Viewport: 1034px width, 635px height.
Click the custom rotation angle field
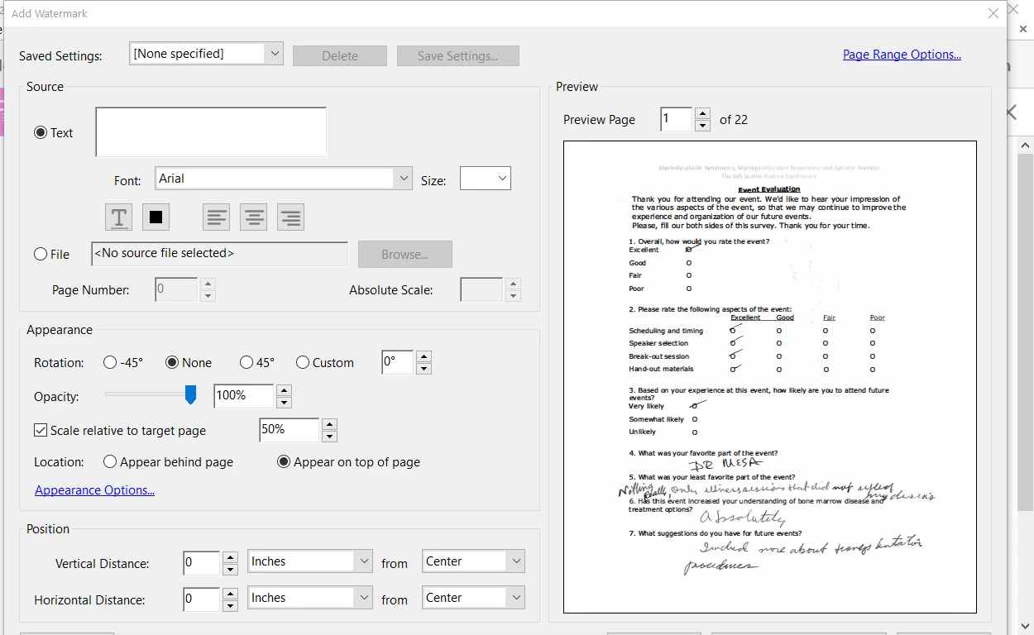click(398, 362)
